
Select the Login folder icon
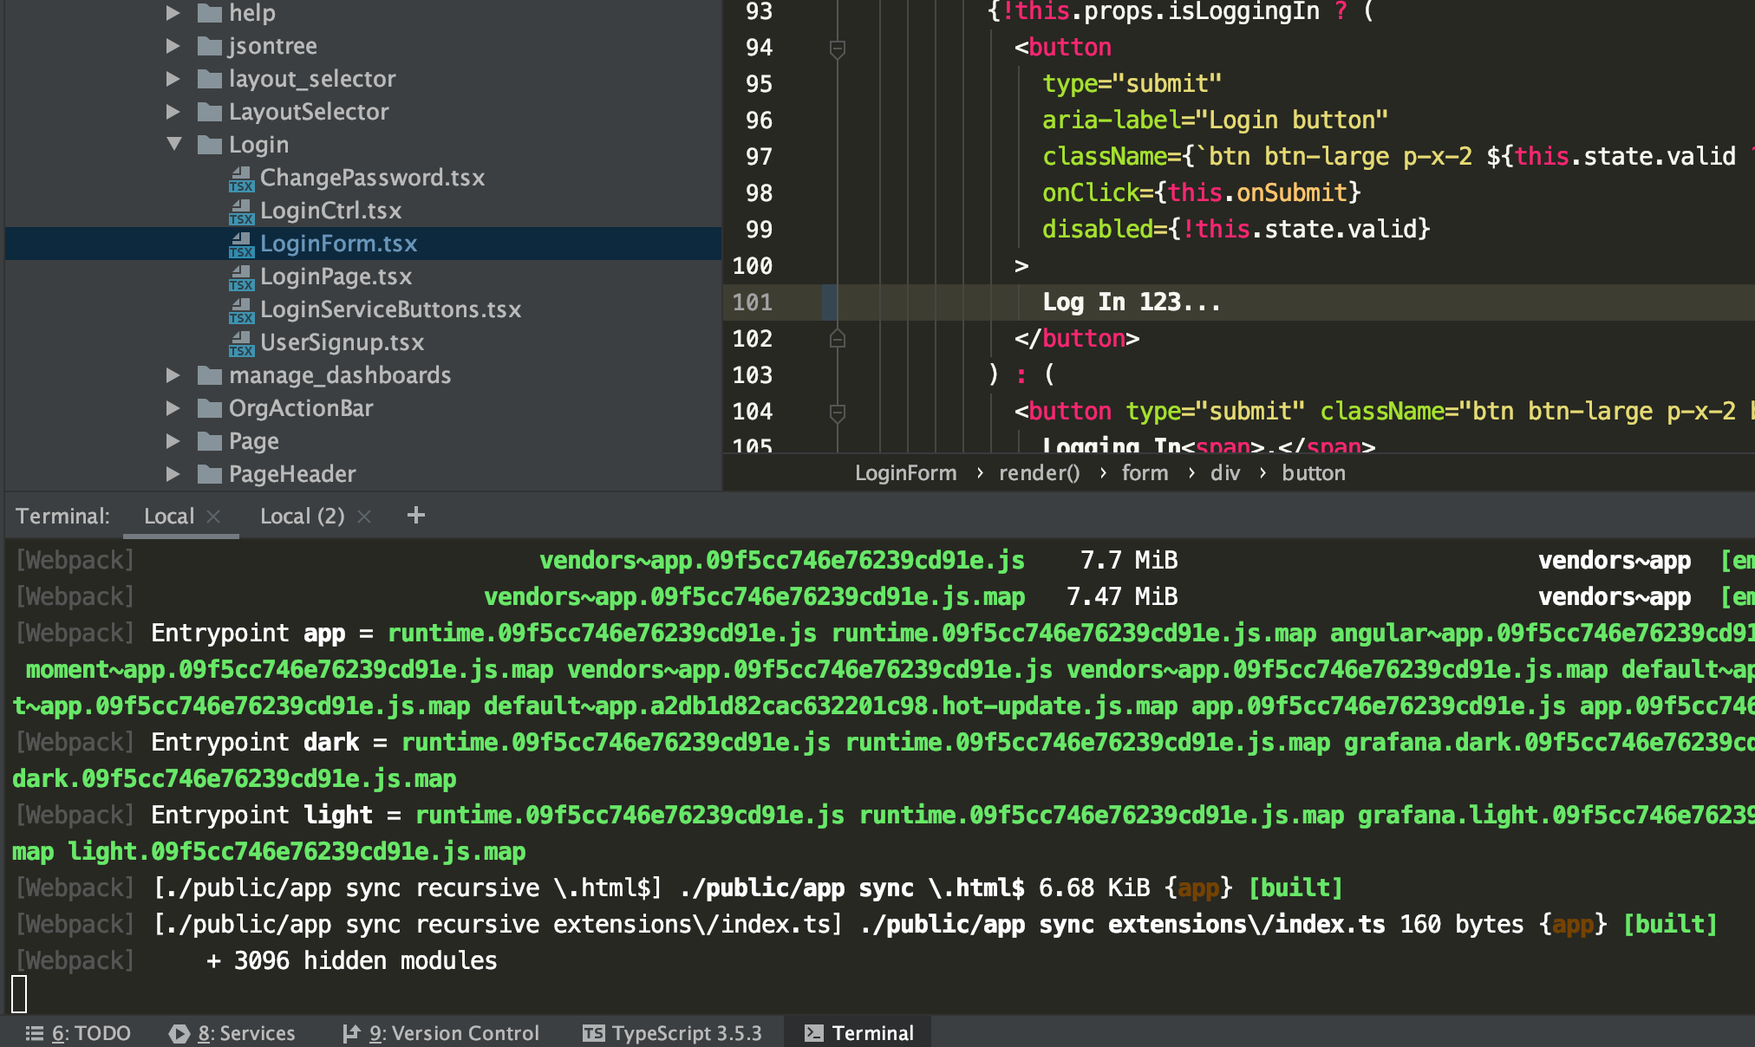209,145
